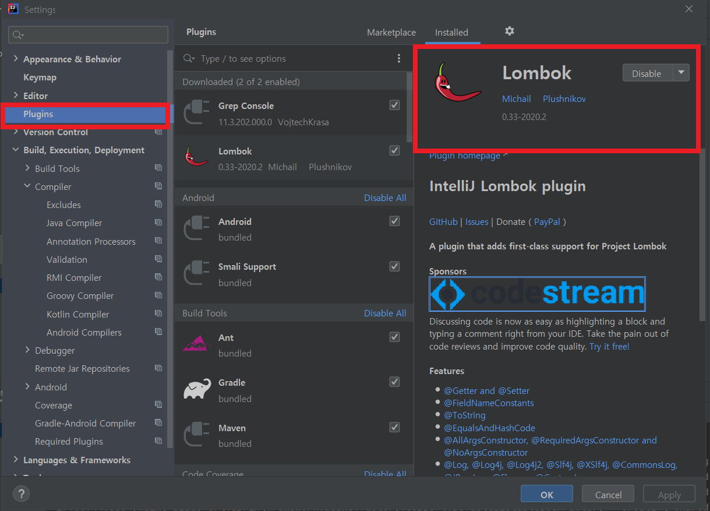Select Plugins in settings tree

tap(86, 114)
